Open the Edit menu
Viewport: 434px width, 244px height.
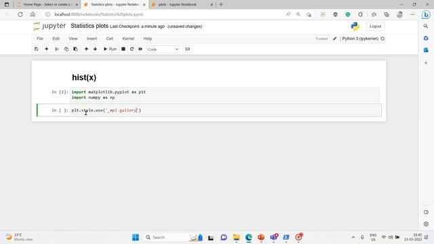click(56, 39)
